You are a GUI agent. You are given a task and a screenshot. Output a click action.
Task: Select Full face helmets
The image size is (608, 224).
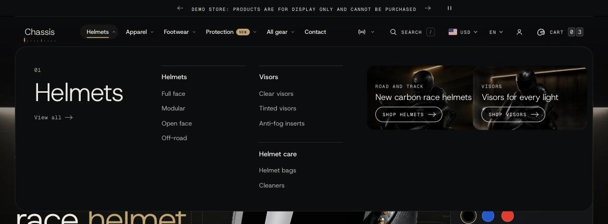click(x=173, y=94)
